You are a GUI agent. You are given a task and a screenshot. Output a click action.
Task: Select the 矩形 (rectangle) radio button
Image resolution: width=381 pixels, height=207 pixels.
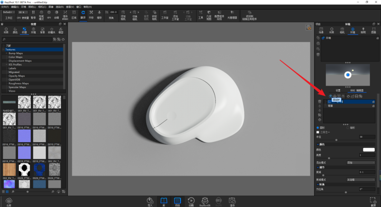point(348,128)
